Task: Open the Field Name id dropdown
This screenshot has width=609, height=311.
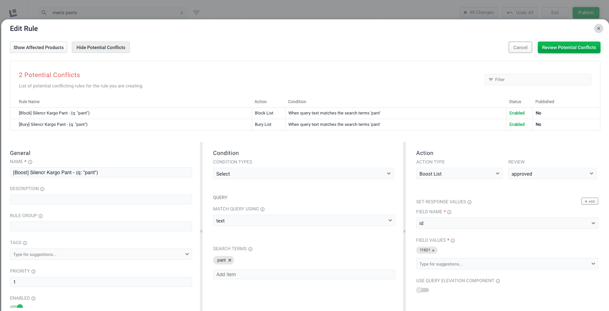Action: click(507, 223)
